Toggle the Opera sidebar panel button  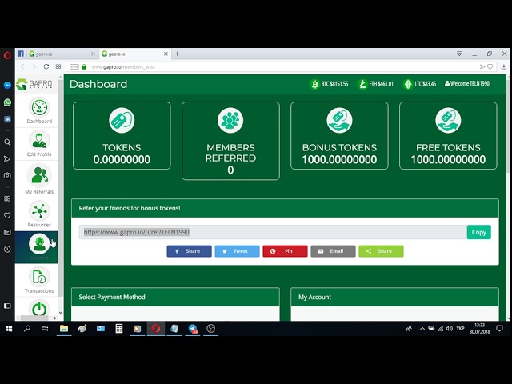[x=7, y=306]
